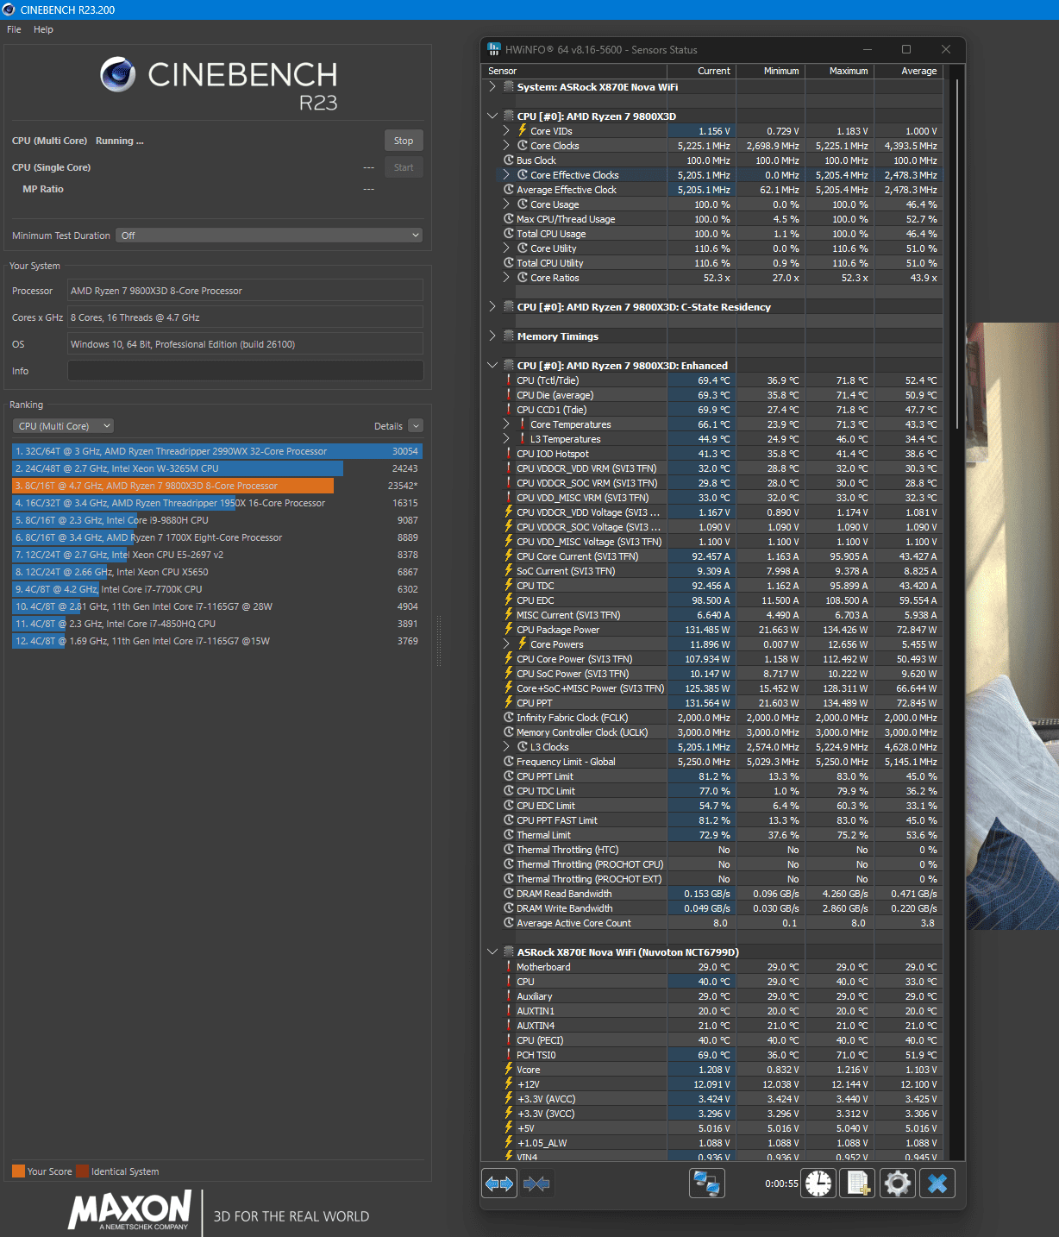Select the Core i9-9880H ranking entry
The width and height of the screenshot is (1059, 1237).
tap(216, 520)
